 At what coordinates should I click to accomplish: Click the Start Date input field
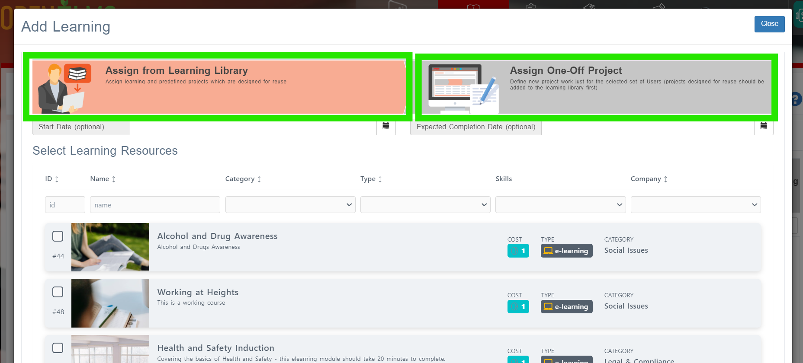[253, 127]
